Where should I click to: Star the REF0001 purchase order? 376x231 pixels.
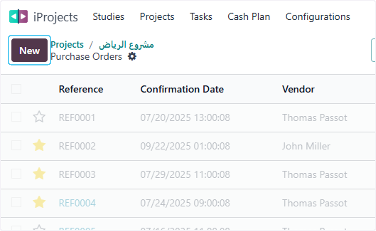click(x=39, y=117)
